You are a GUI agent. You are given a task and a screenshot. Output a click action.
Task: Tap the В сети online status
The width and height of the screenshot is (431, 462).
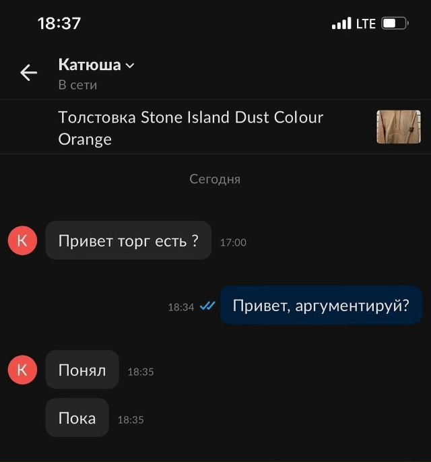[x=77, y=85]
